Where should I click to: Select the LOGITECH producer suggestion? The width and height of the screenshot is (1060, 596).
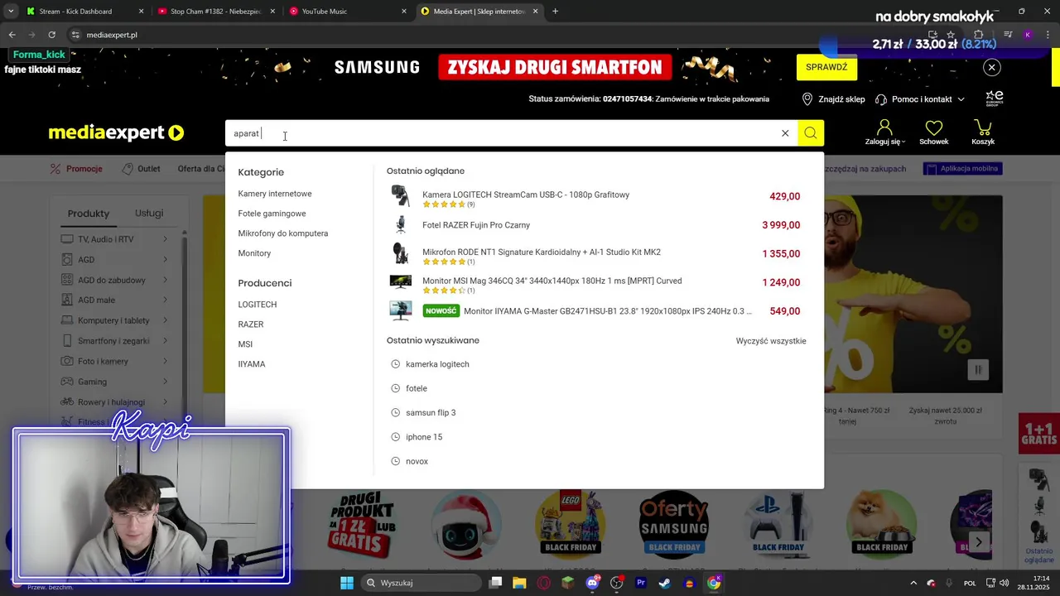(258, 305)
